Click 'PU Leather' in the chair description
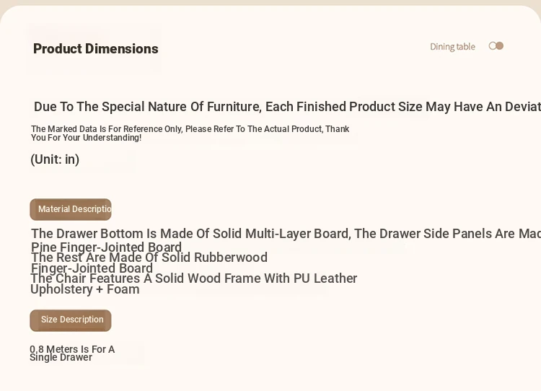This screenshot has width=541, height=391. point(325,278)
